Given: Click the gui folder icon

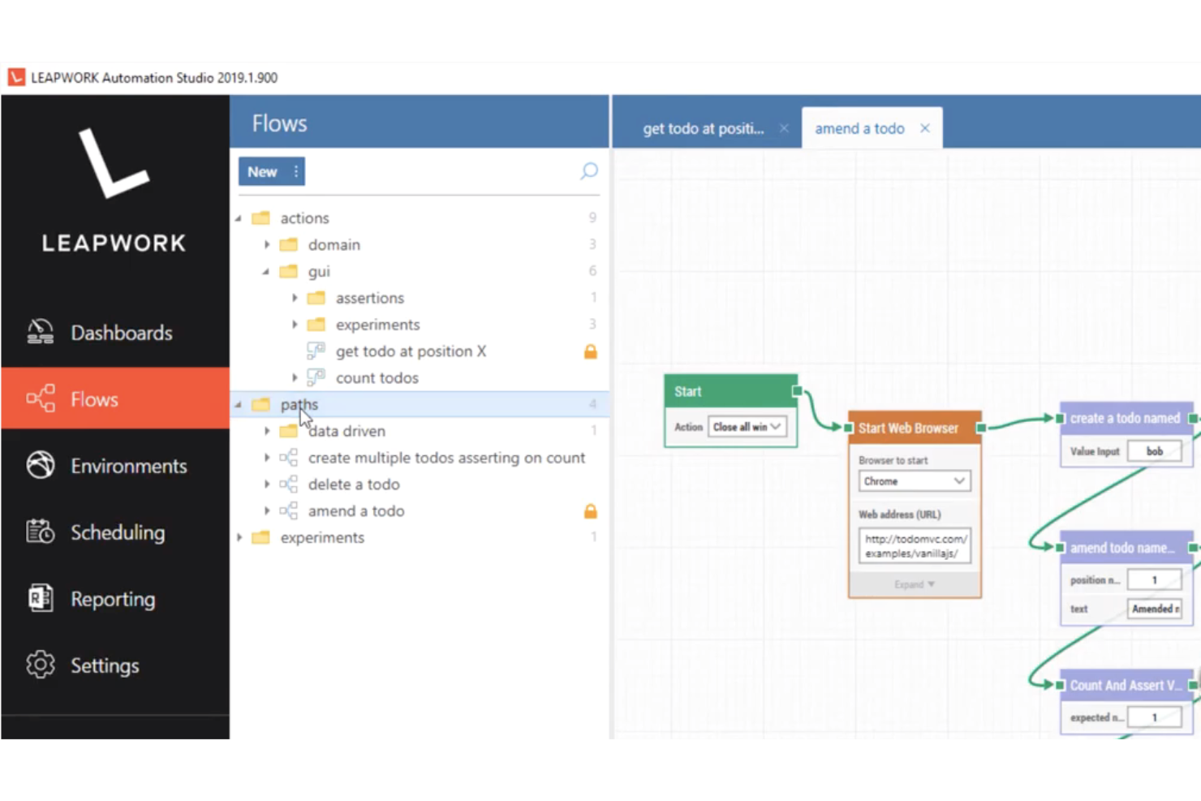Looking at the screenshot, I should (x=288, y=271).
